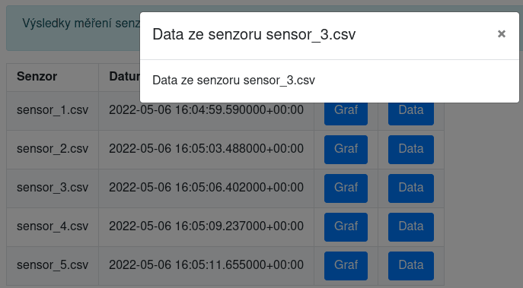Show the graph for sensor_3.csv
Screen dimensions: 523x288
[x=346, y=188]
